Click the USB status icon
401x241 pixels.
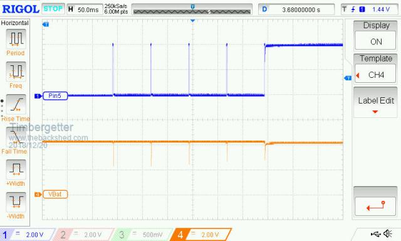[375, 234]
